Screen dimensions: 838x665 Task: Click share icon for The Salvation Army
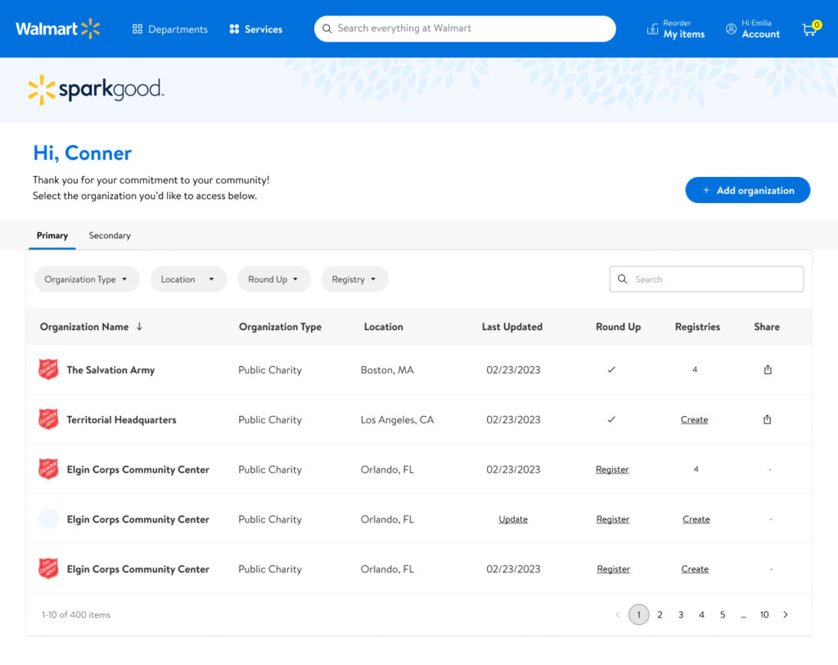(x=768, y=370)
